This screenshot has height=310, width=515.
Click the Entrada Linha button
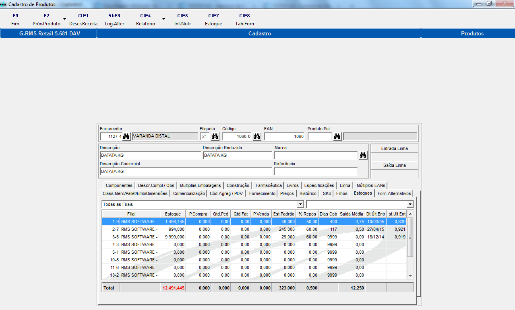(x=394, y=148)
